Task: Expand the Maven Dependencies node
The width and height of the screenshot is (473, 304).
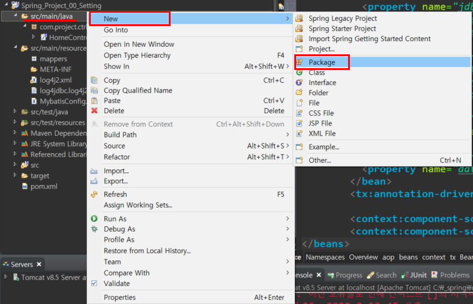Action: 16,132
